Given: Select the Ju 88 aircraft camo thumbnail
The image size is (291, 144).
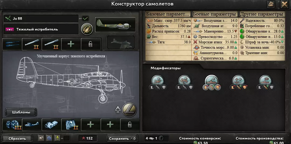Looking at the screenshot, I should (x=115, y=25).
